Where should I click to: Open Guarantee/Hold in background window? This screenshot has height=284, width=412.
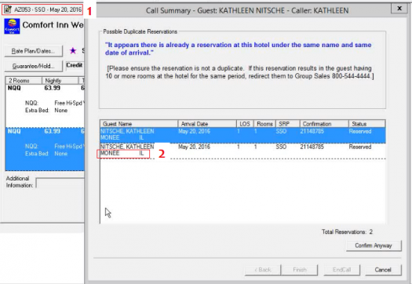pyautogui.click(x=34, y=66)
